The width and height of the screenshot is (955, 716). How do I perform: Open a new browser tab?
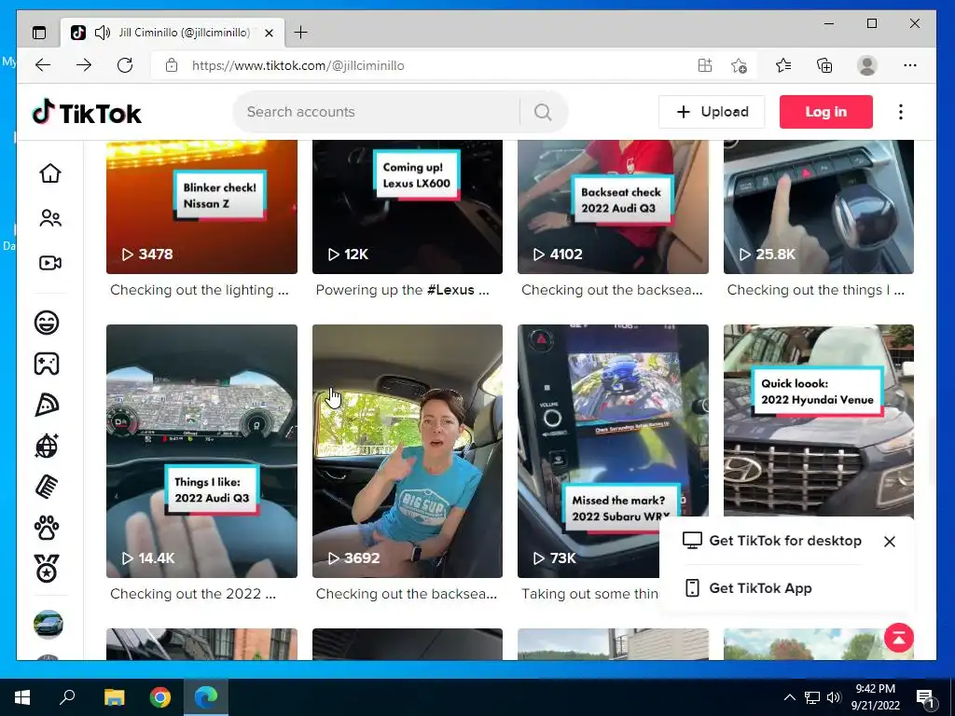coord(301,33)
